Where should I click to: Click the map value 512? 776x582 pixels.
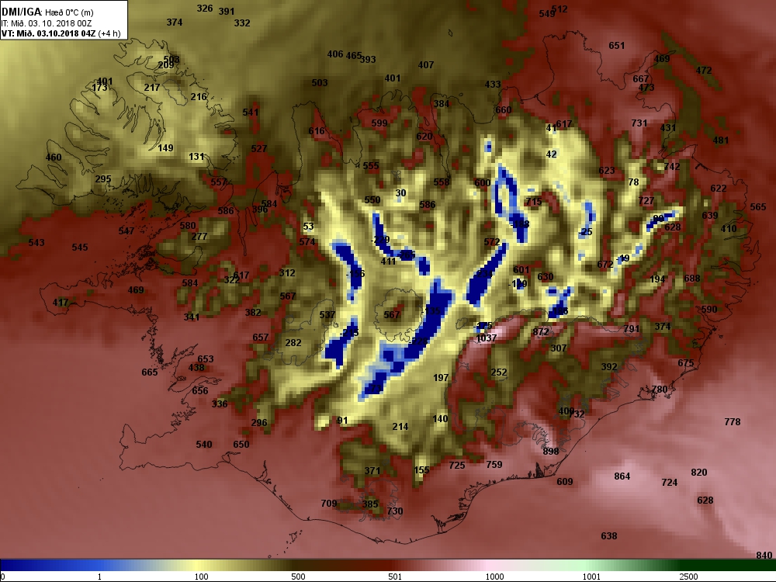tap(559, 9)
